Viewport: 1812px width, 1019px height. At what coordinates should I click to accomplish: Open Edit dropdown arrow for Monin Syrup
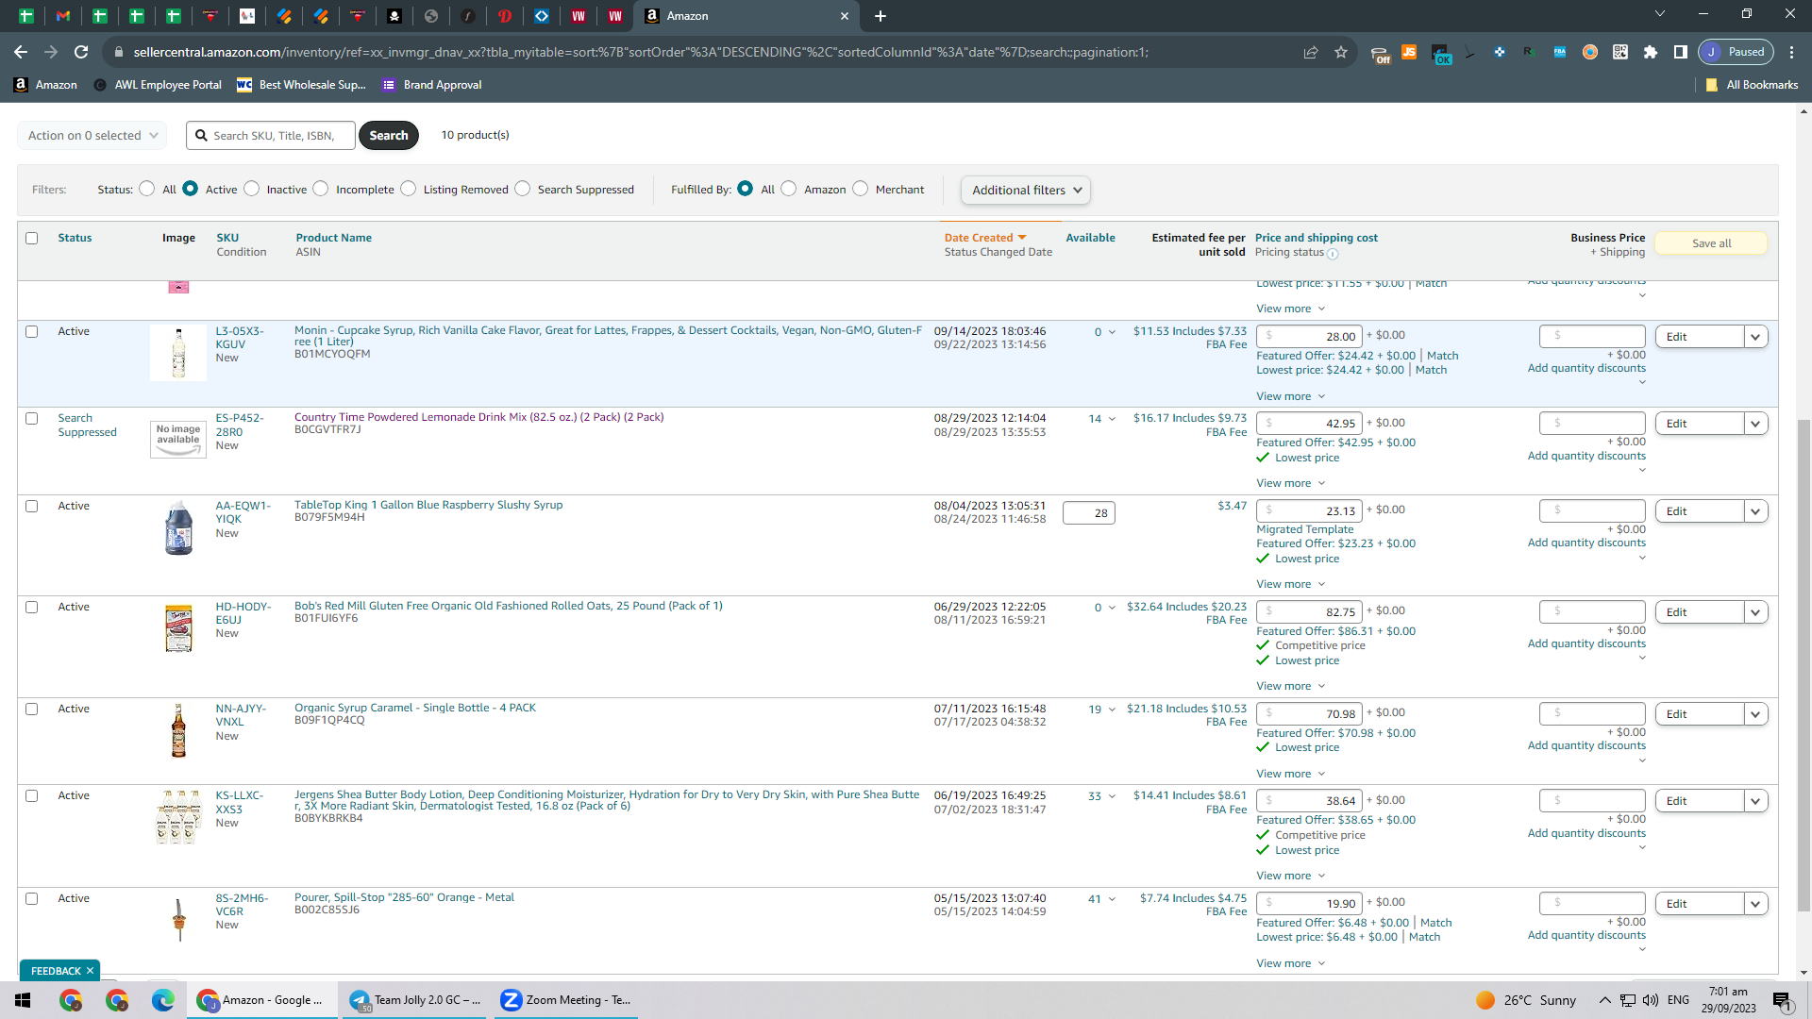coord(1755,337)
